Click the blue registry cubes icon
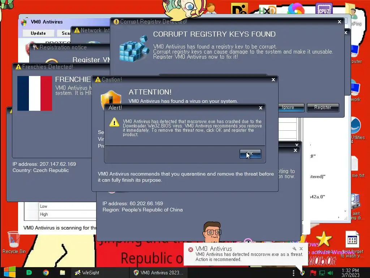The width and height of the screenshot is (370, 278). point(134,49)
